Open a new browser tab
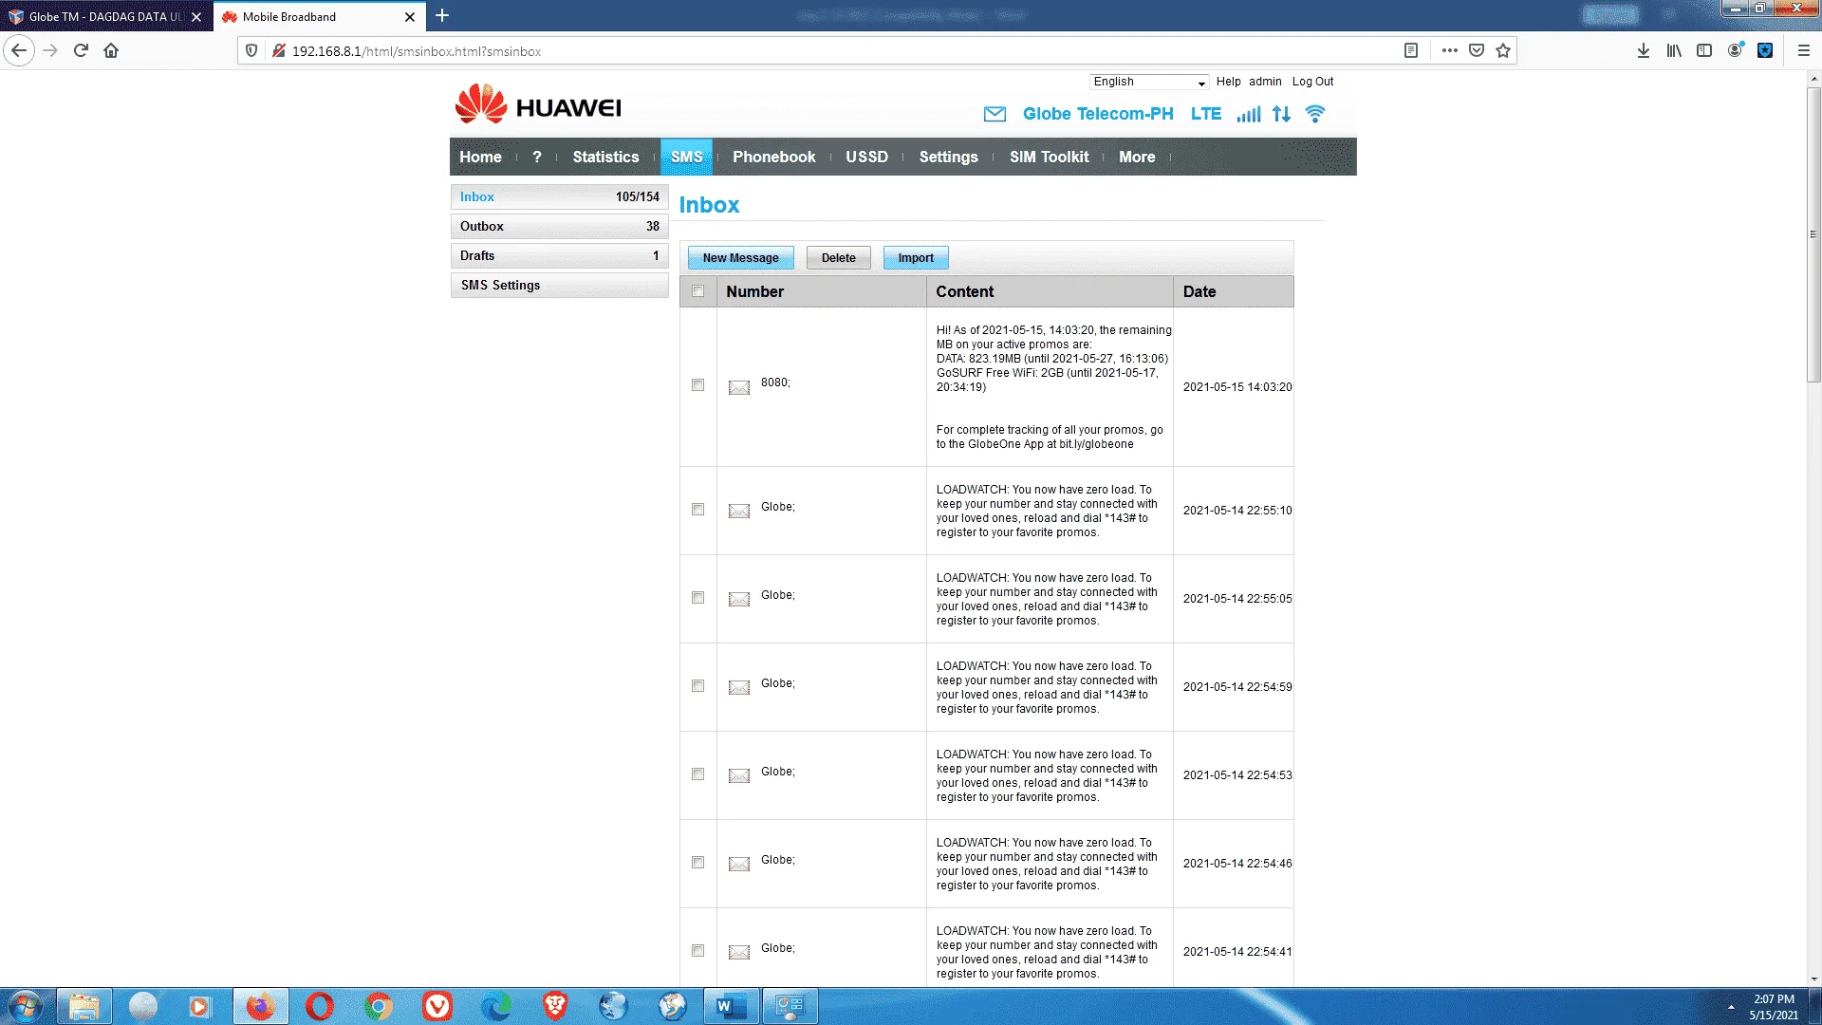1822x1025 pixels. [x=442, y=15]
